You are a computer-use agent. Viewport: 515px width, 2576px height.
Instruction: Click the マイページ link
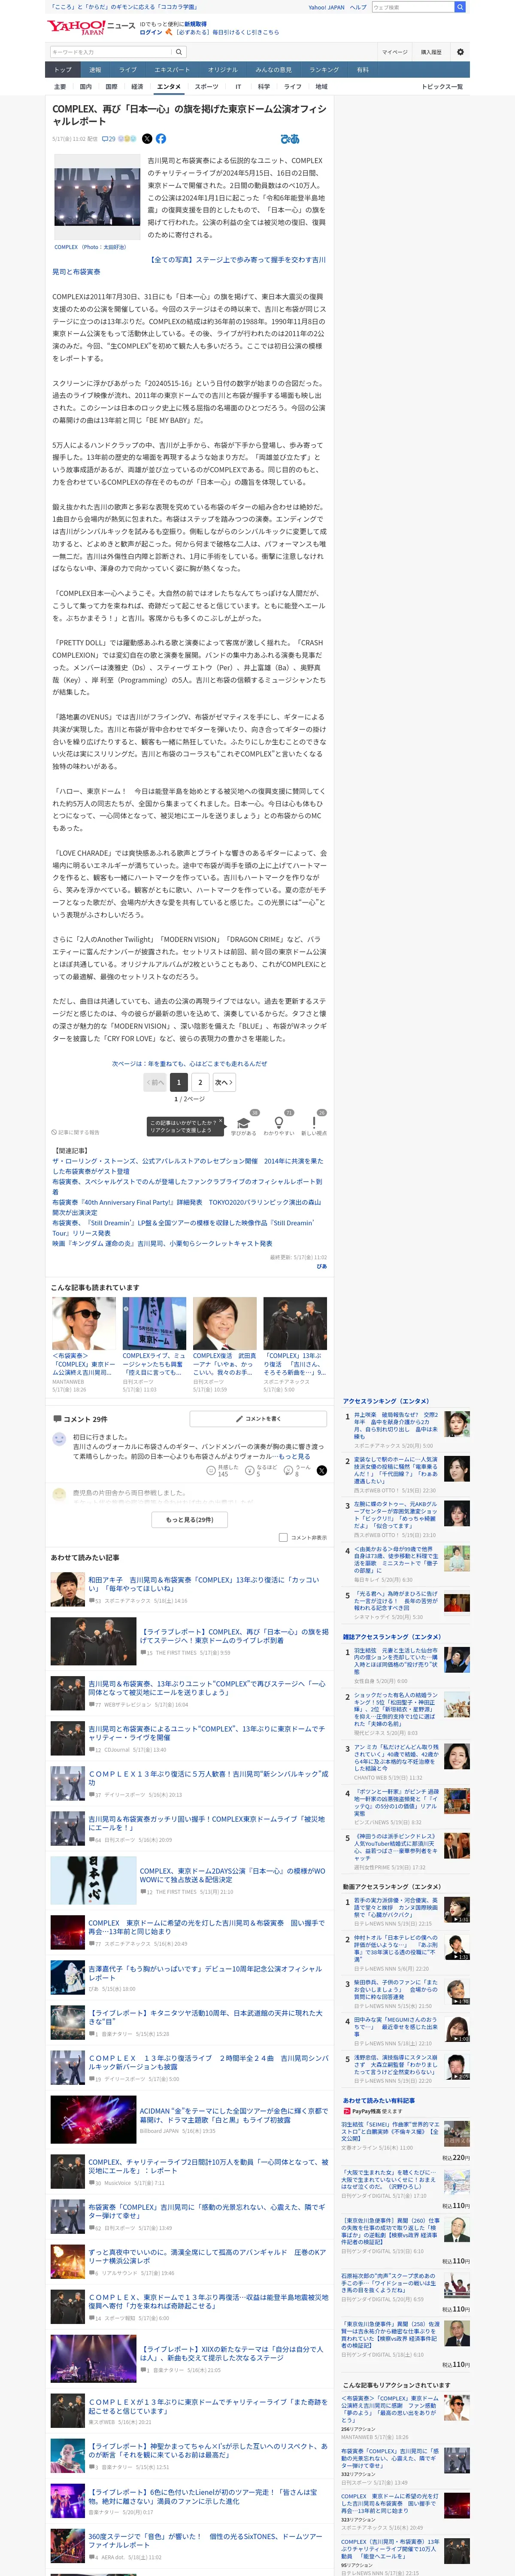tap(394, 52)
